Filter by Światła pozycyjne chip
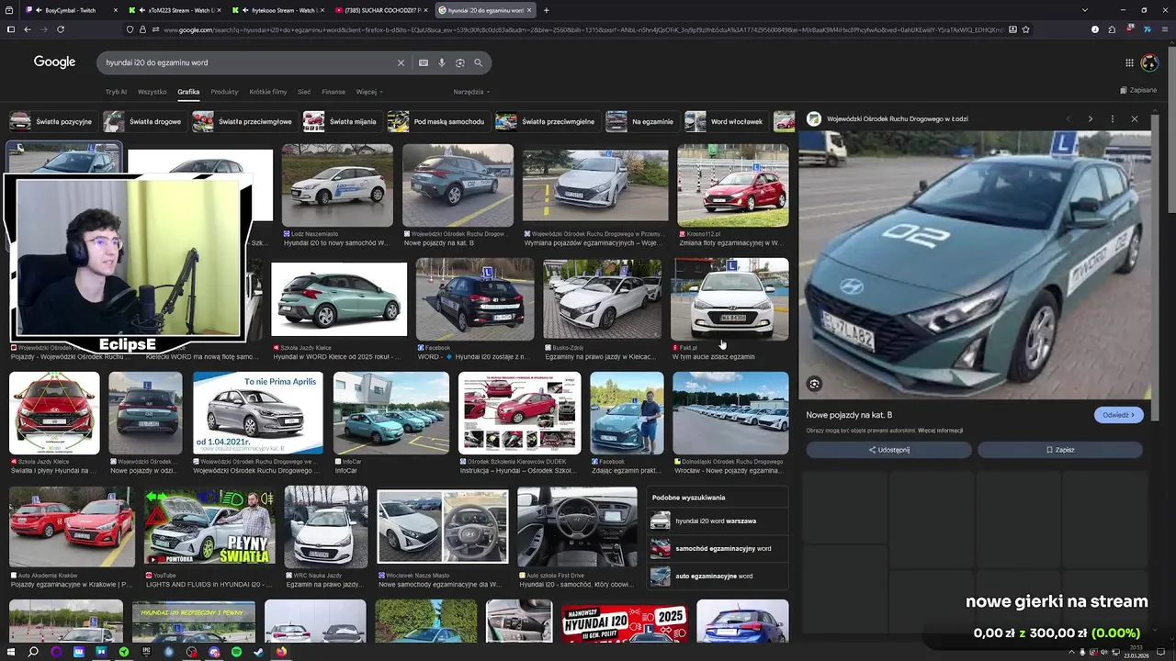 click(x=51, y=121)
